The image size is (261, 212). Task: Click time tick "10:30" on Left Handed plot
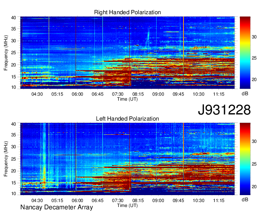point(198,200)
